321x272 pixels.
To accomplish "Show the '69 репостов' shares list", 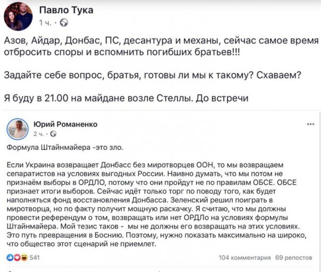I will click(293, 257).
